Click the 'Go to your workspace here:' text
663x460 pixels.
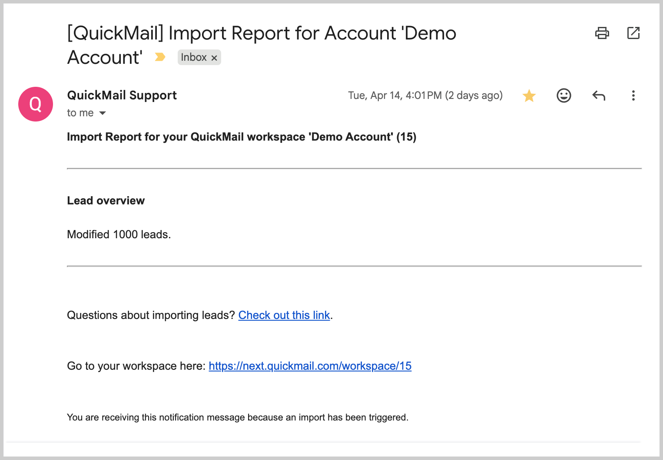[136, 366]
